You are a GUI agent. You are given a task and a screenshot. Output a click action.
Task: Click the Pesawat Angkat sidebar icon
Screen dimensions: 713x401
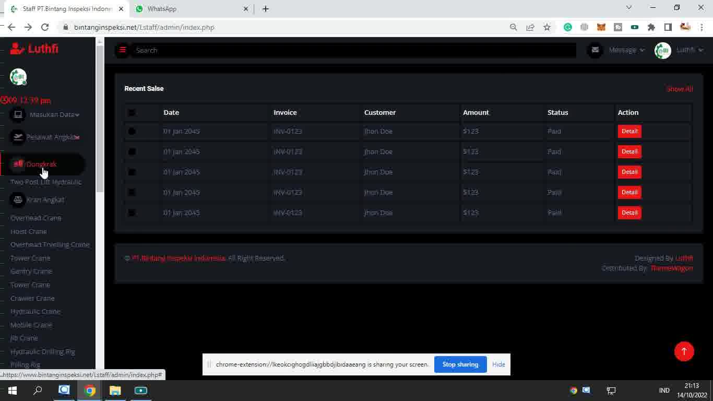pyautogui.click(x=18, y=137)
